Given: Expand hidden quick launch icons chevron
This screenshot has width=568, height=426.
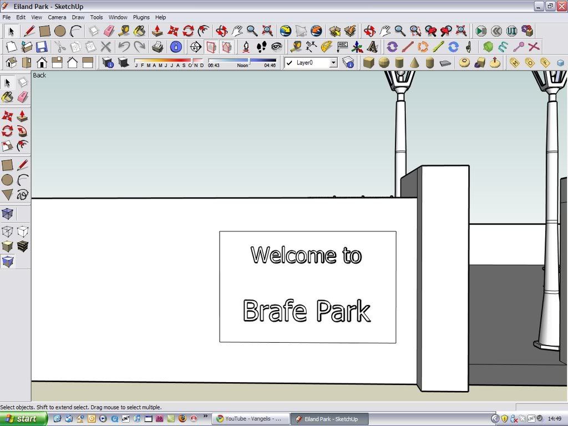Looking at the screenshot, I should [x=205, y=416].
